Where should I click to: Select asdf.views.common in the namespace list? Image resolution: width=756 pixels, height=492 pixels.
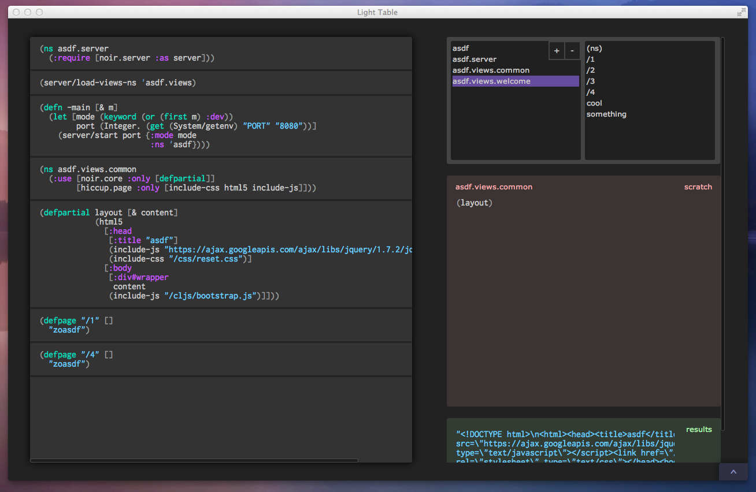click(x=515, y=70)
